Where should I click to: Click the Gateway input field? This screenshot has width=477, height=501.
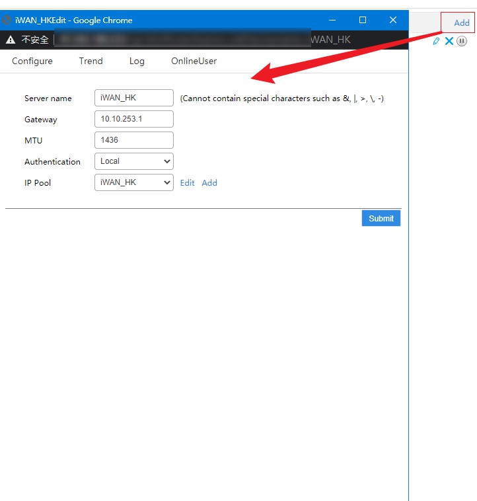point(134,119)
